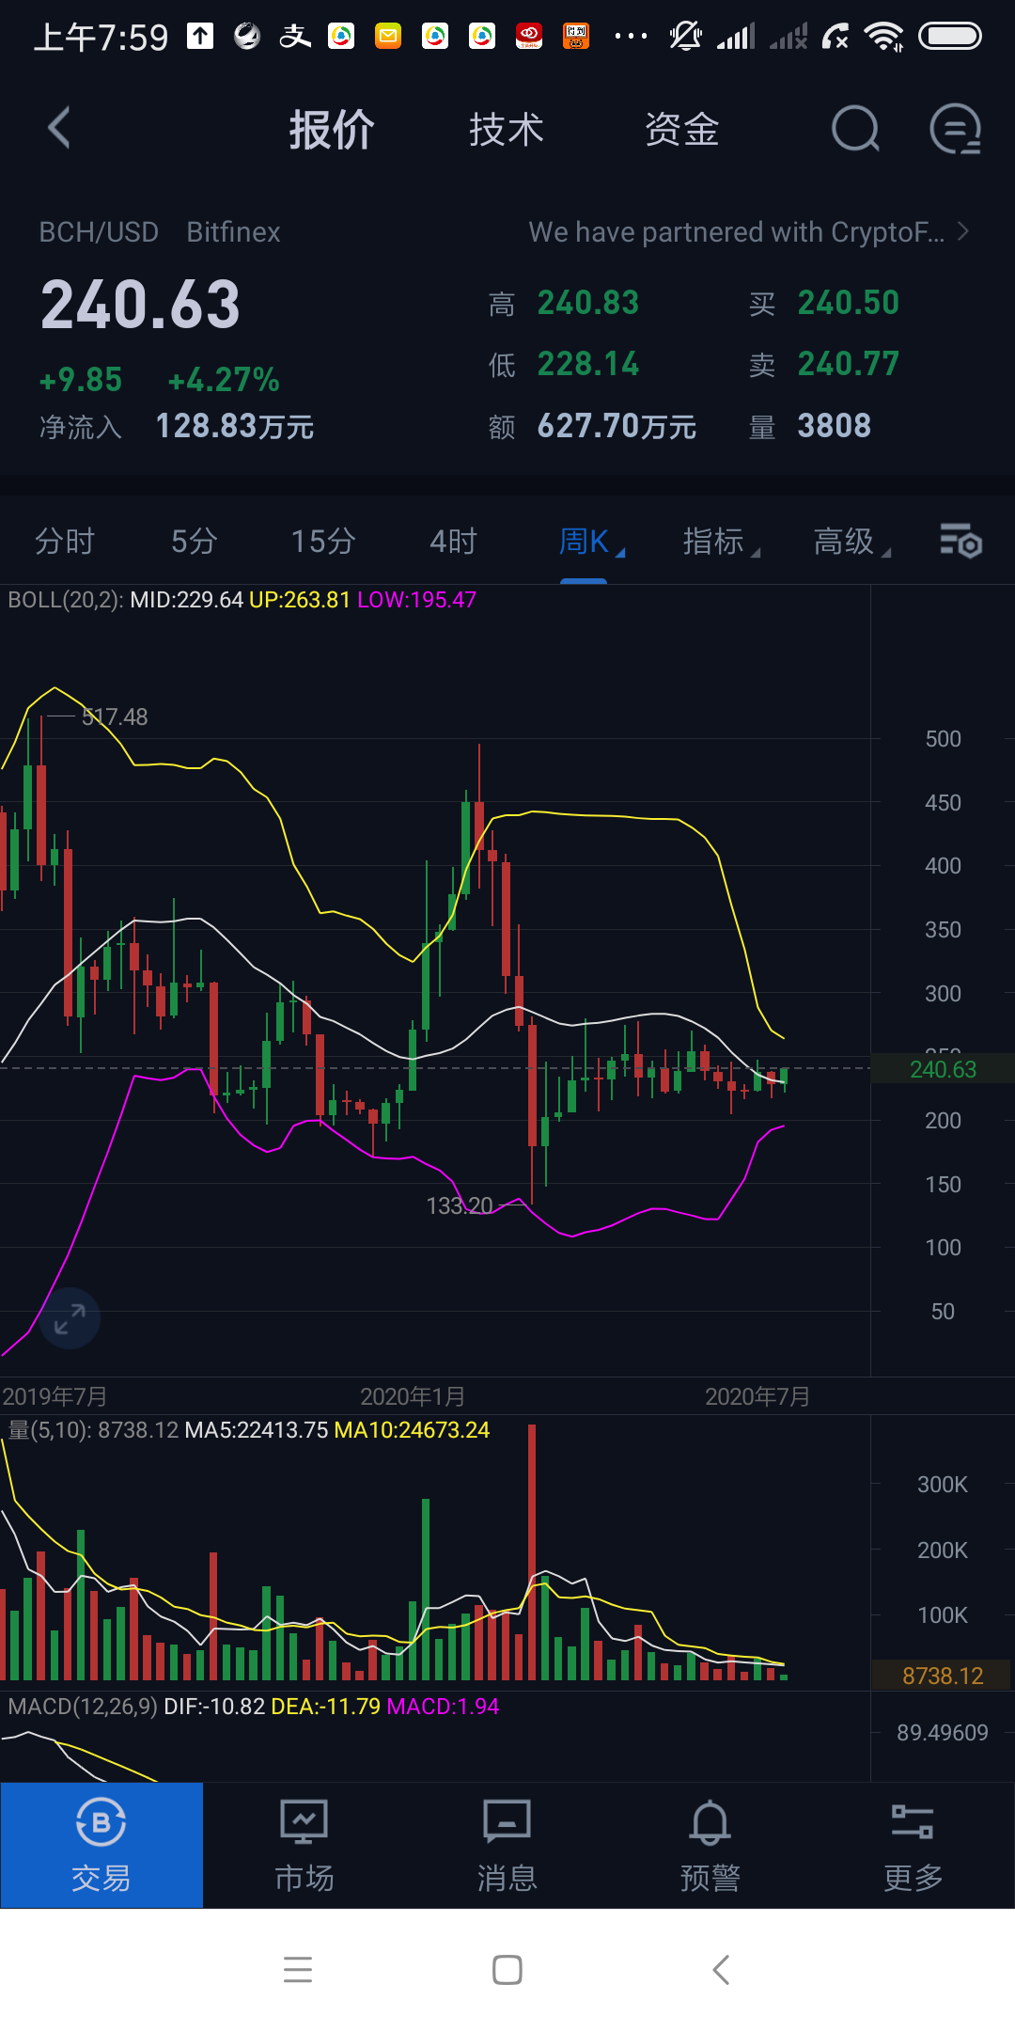Open the 更多 more tab
The width and height of the screenshot is (1015, 2031).
tap(913, 1845)
